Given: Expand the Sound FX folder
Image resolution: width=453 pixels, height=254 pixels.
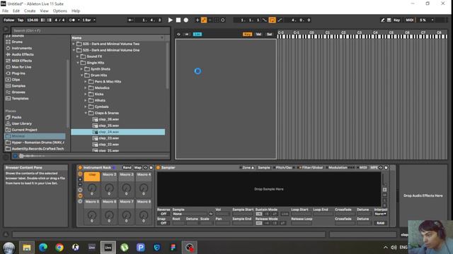Looking at the screenshot, I should click(x=78, y=56).
